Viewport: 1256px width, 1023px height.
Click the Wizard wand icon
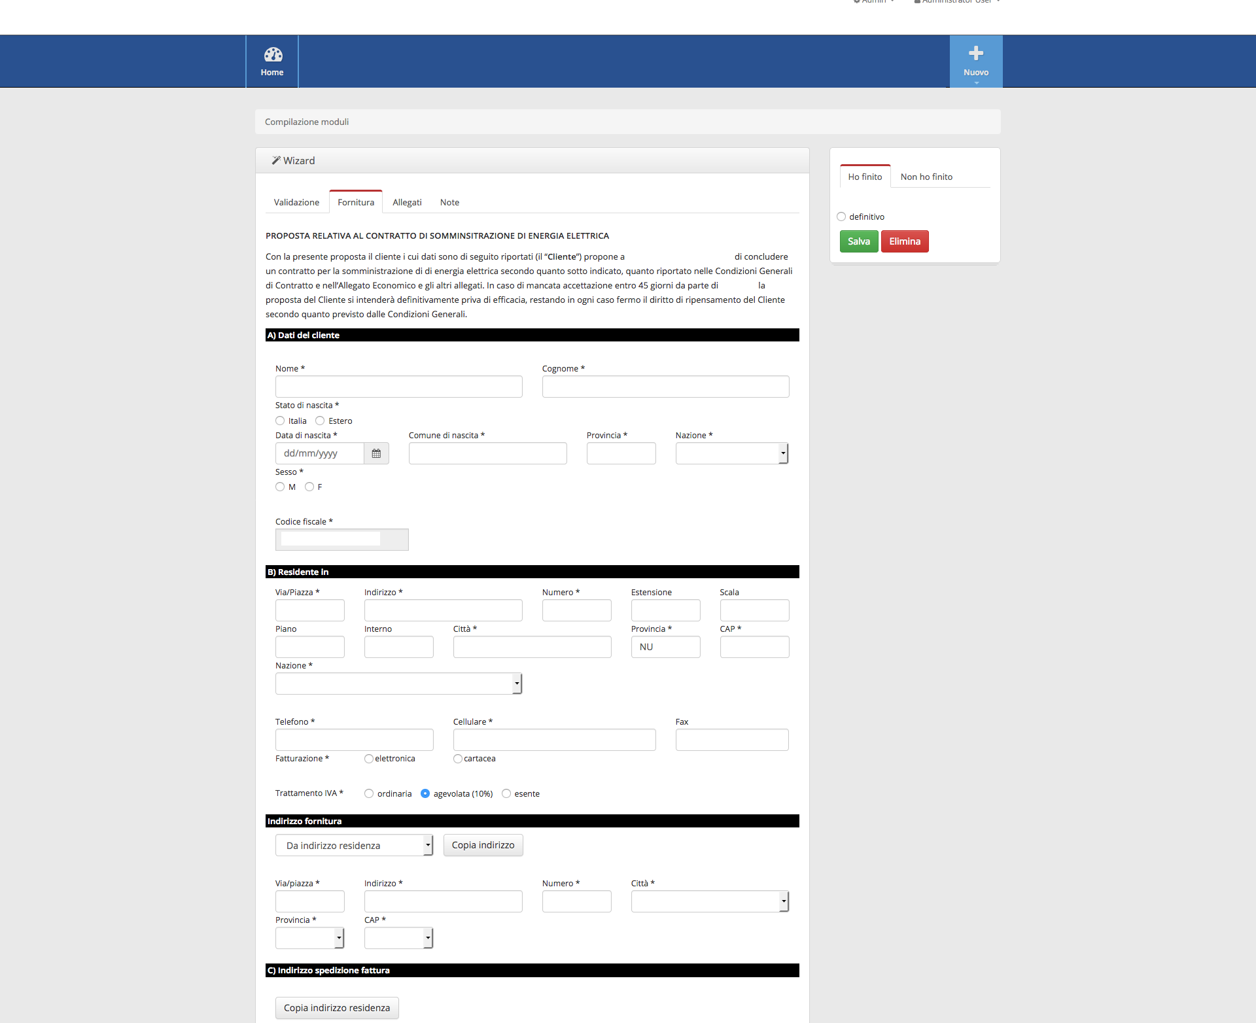[x=276, y=160]
